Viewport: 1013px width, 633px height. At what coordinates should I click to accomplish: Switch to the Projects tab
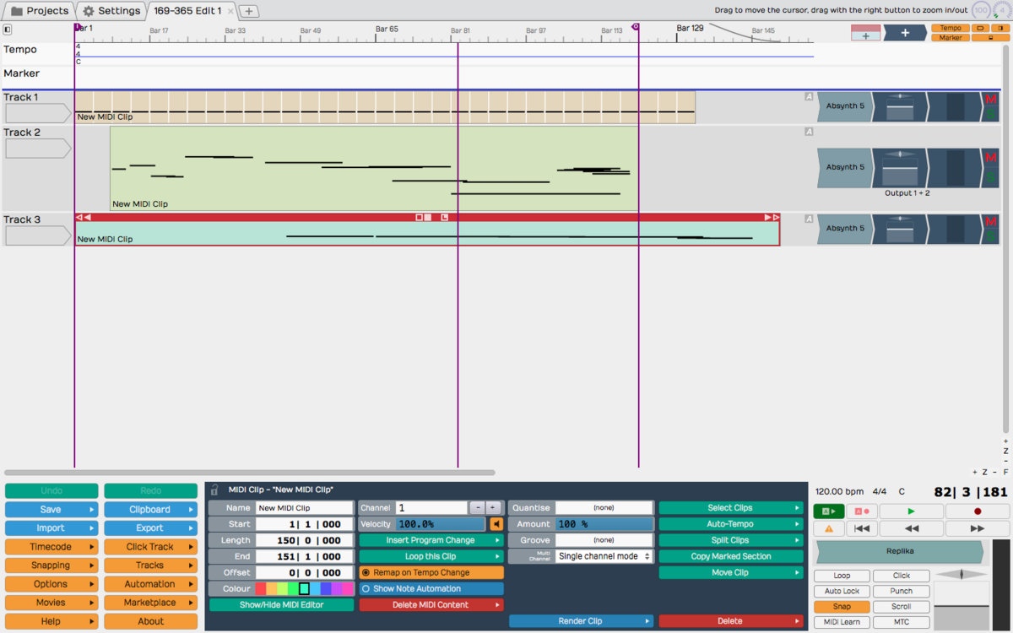(39, 11)
